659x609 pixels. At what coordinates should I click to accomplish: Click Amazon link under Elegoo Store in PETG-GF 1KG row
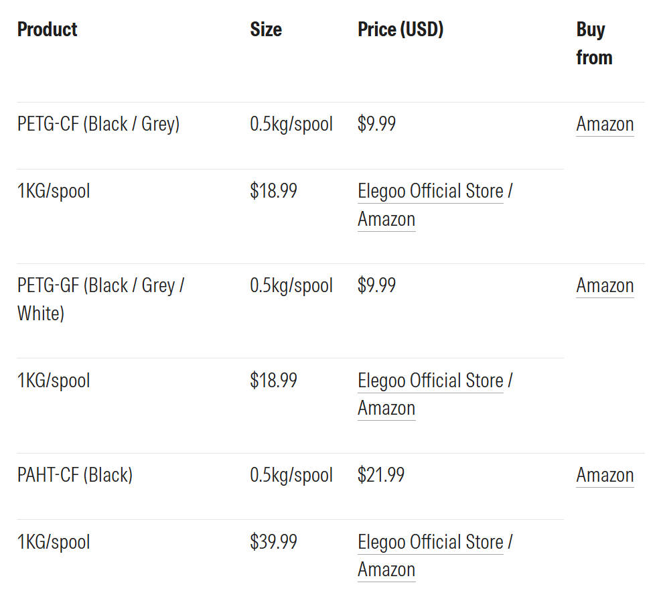pyautogui.click(x=386, y=409)
